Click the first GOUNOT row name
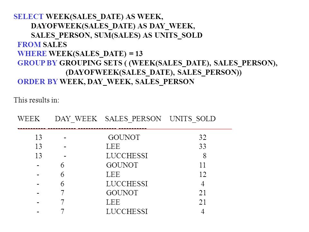309x232 pixels. (x=124, y=137)
